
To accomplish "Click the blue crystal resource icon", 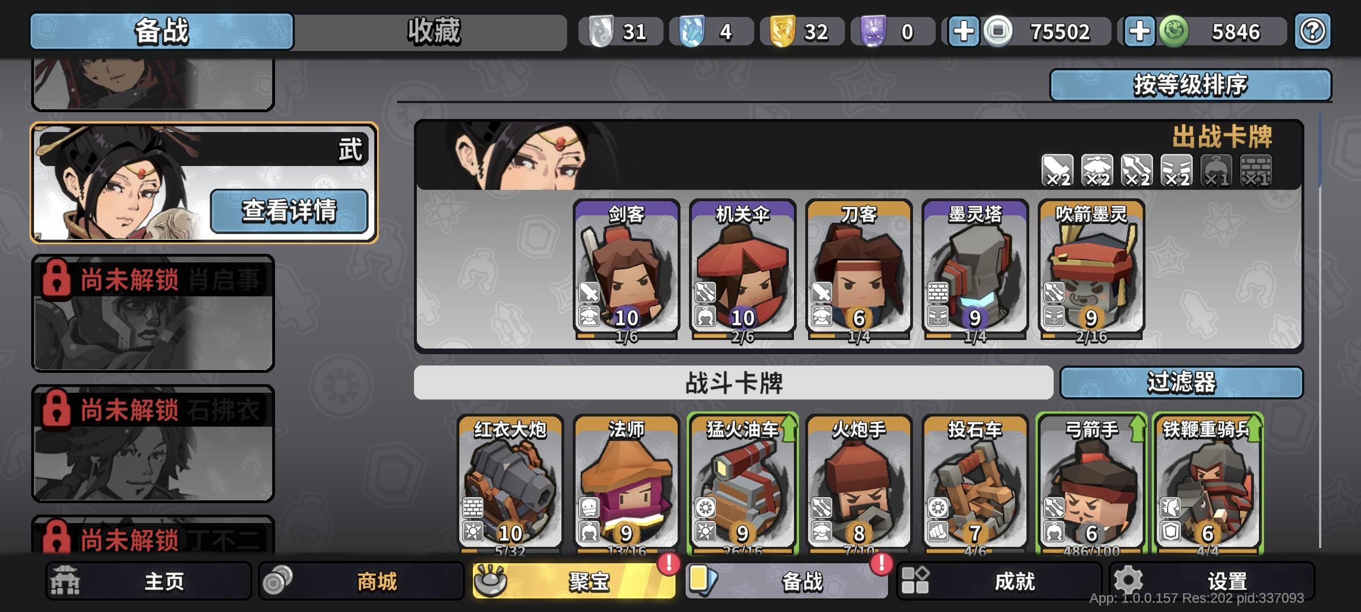I will [x=692, y=31].
